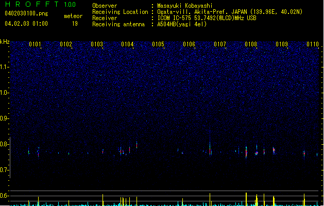This screenshot has width=324, height=206.
Task: Click the 0110 time marker
Action: (x=313, y=44)
